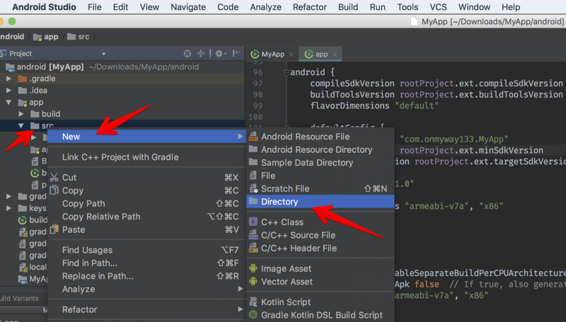Click the Image Asset Android icon

[253, 269]
